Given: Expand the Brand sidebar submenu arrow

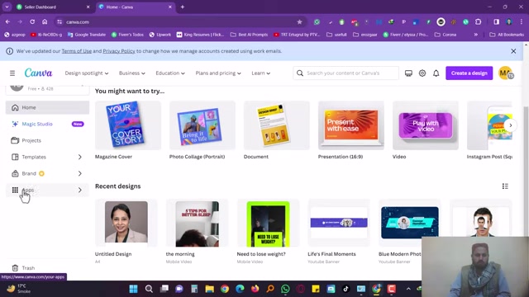Looking at the screenshot, I should pyautogui.click(x=80, y=173).
